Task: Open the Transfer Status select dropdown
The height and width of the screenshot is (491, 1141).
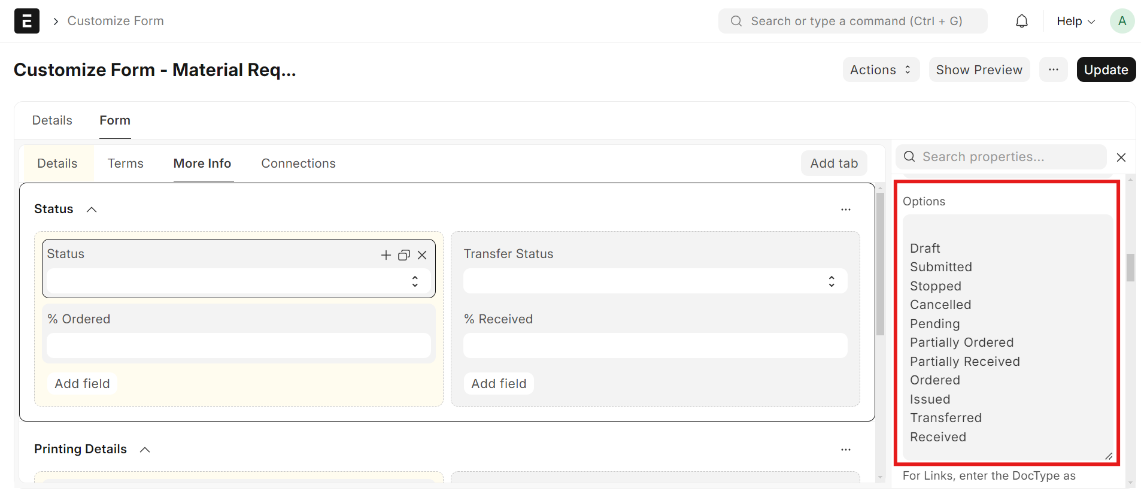Action: [x=832, y=281]
